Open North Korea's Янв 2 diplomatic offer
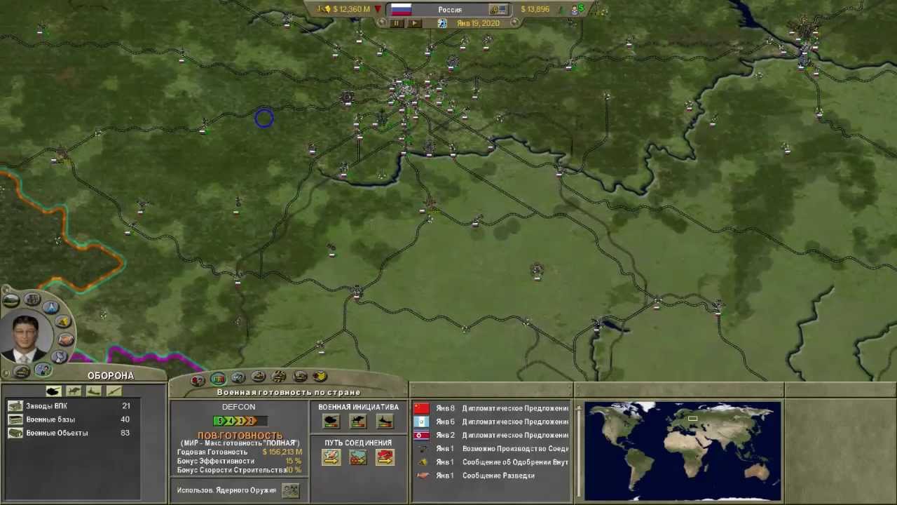 (x=491, y=435)
